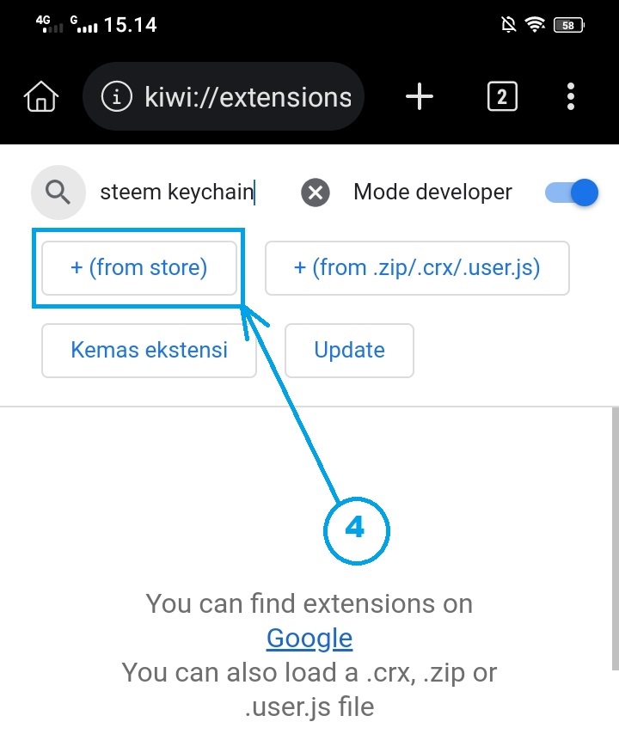Clear the search text with X icon
This screenshot has width=619, height=734.
[316, 193]
